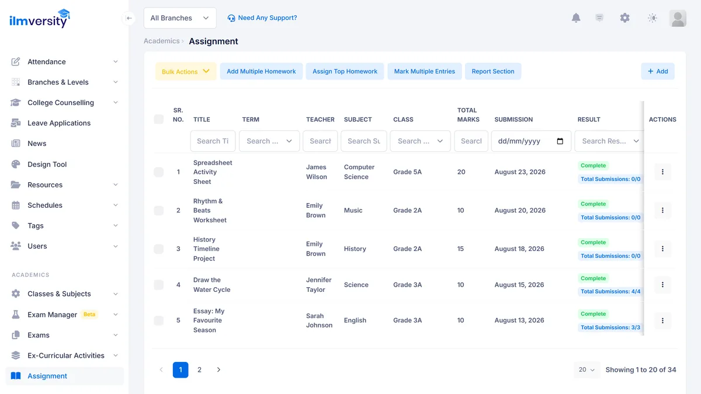701x394 pixels.
Task: Click the notifications bell icon
Action: coord(576,18)
